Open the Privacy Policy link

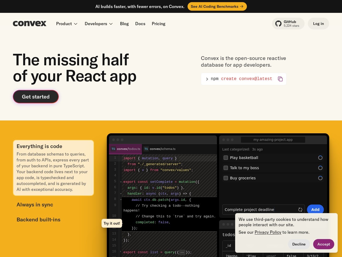click(x=268, y=232)
